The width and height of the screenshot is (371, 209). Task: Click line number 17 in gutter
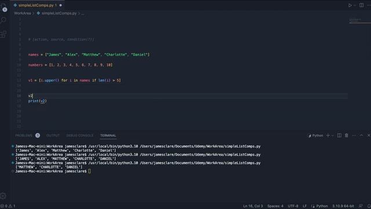click(19, 101)
